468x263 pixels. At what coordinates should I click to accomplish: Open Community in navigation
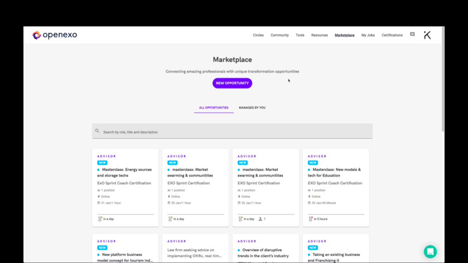280,35
